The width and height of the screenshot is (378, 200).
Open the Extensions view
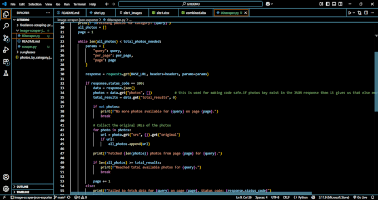pos(6,62)
